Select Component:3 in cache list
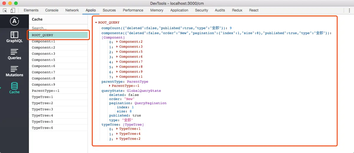The image size is (354, 153). [x=58, y=54]
